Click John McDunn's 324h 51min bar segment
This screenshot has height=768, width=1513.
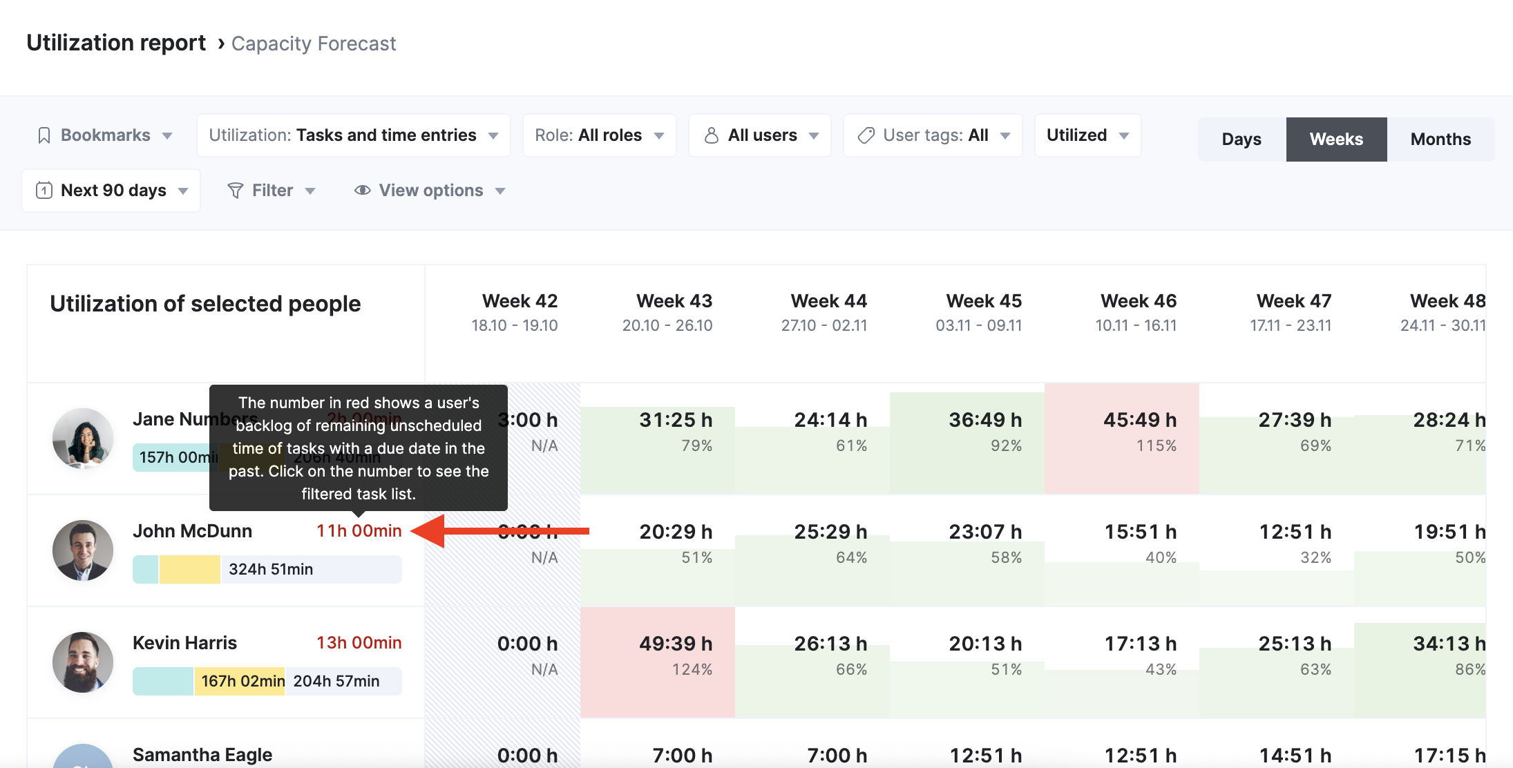312,569
